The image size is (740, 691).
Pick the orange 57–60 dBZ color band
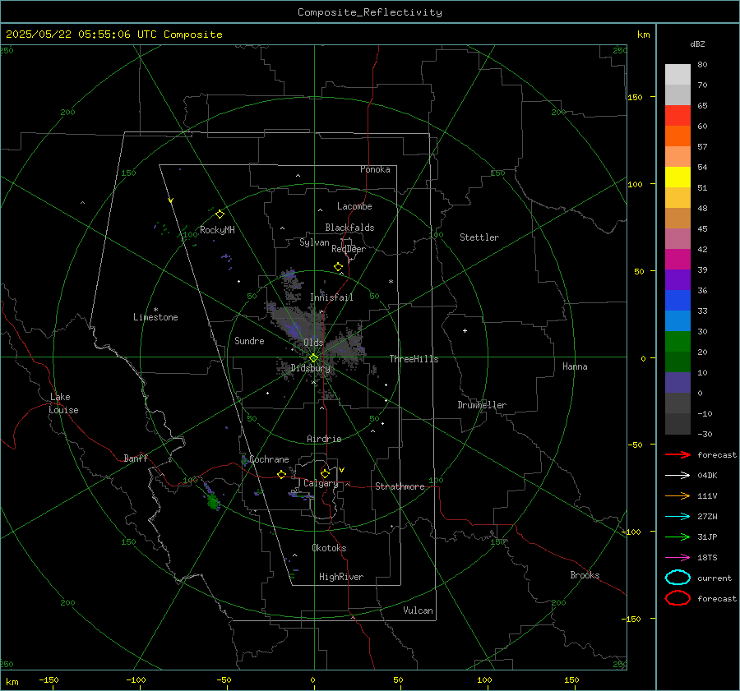678,136
